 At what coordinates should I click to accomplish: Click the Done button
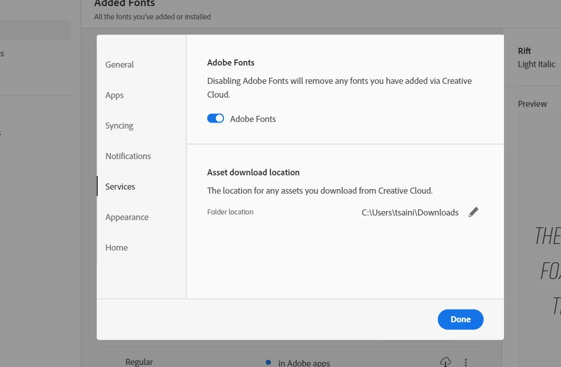(461, 319)
